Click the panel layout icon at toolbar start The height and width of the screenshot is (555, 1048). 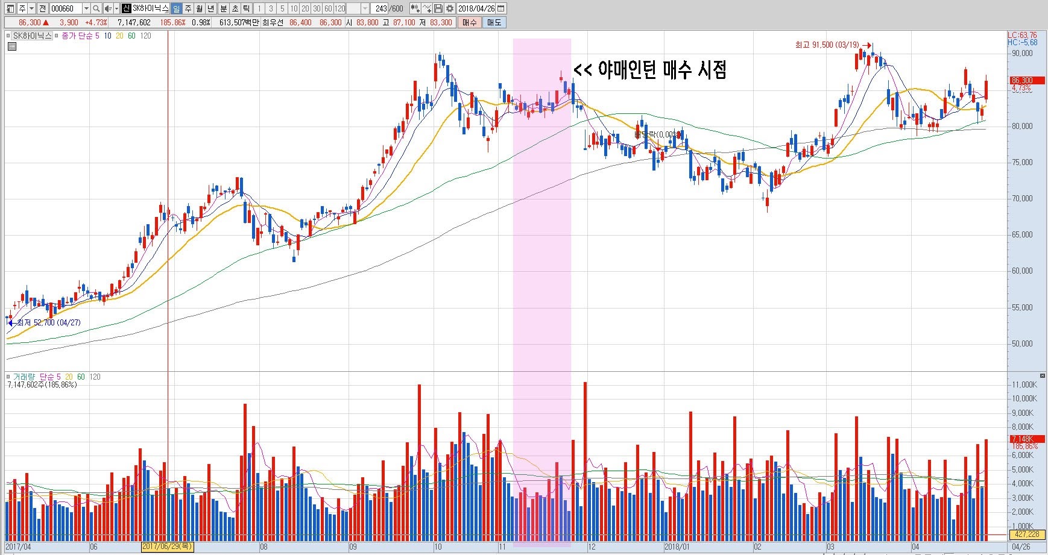10,8
